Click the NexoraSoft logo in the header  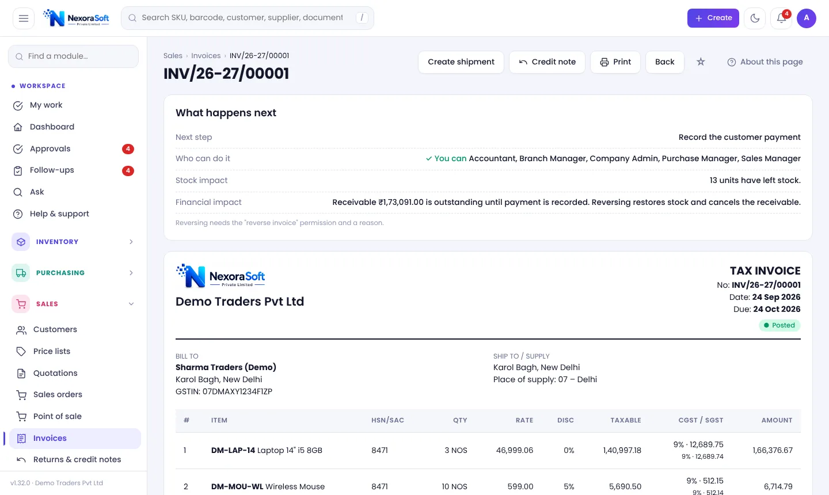76,18
